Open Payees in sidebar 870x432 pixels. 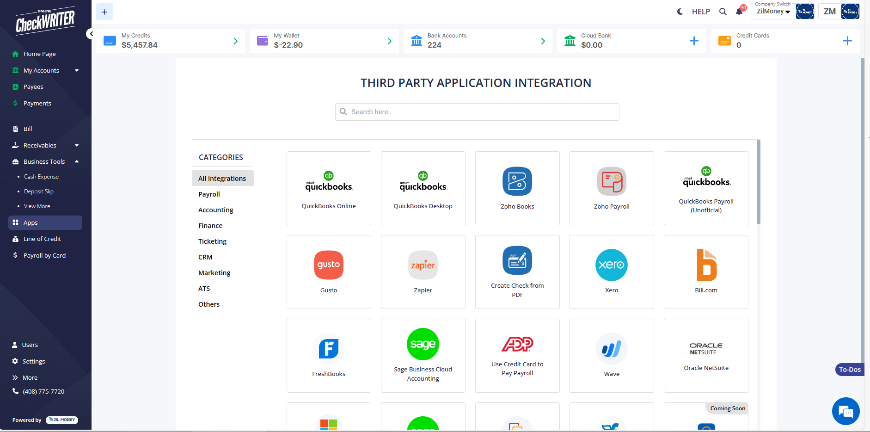33,86
